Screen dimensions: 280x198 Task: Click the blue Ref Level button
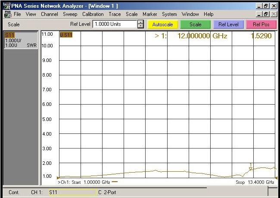[228, 25]
